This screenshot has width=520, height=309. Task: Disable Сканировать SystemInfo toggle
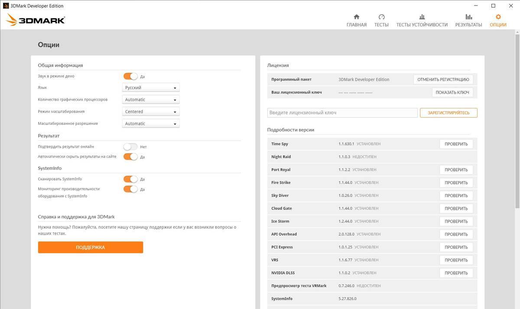pos(130,179)
